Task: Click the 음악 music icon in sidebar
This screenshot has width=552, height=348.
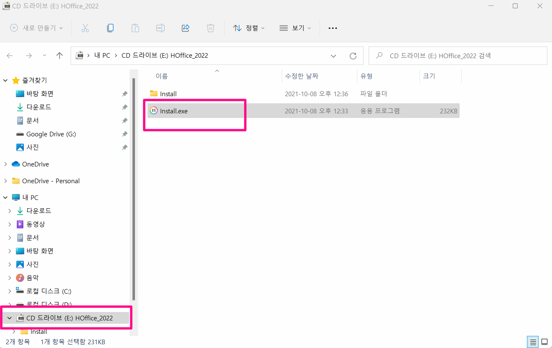Action: click(20, 278)
